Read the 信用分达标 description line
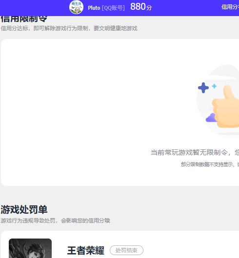239x258 pixels. click(x=69, y=28)
